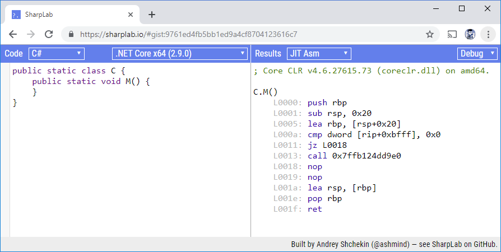The width and height of the screenshot is (501, 252).
Task: Click the SharpLab tab favicon
Action: tap(16, 15)
